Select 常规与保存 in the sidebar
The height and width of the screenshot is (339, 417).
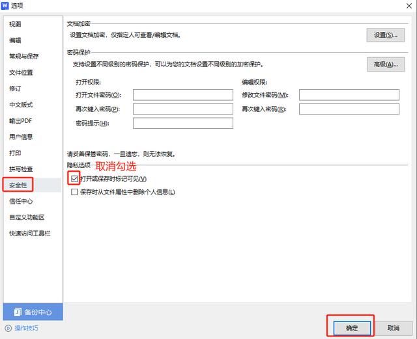pyautogui.click(x=23, y=57)
